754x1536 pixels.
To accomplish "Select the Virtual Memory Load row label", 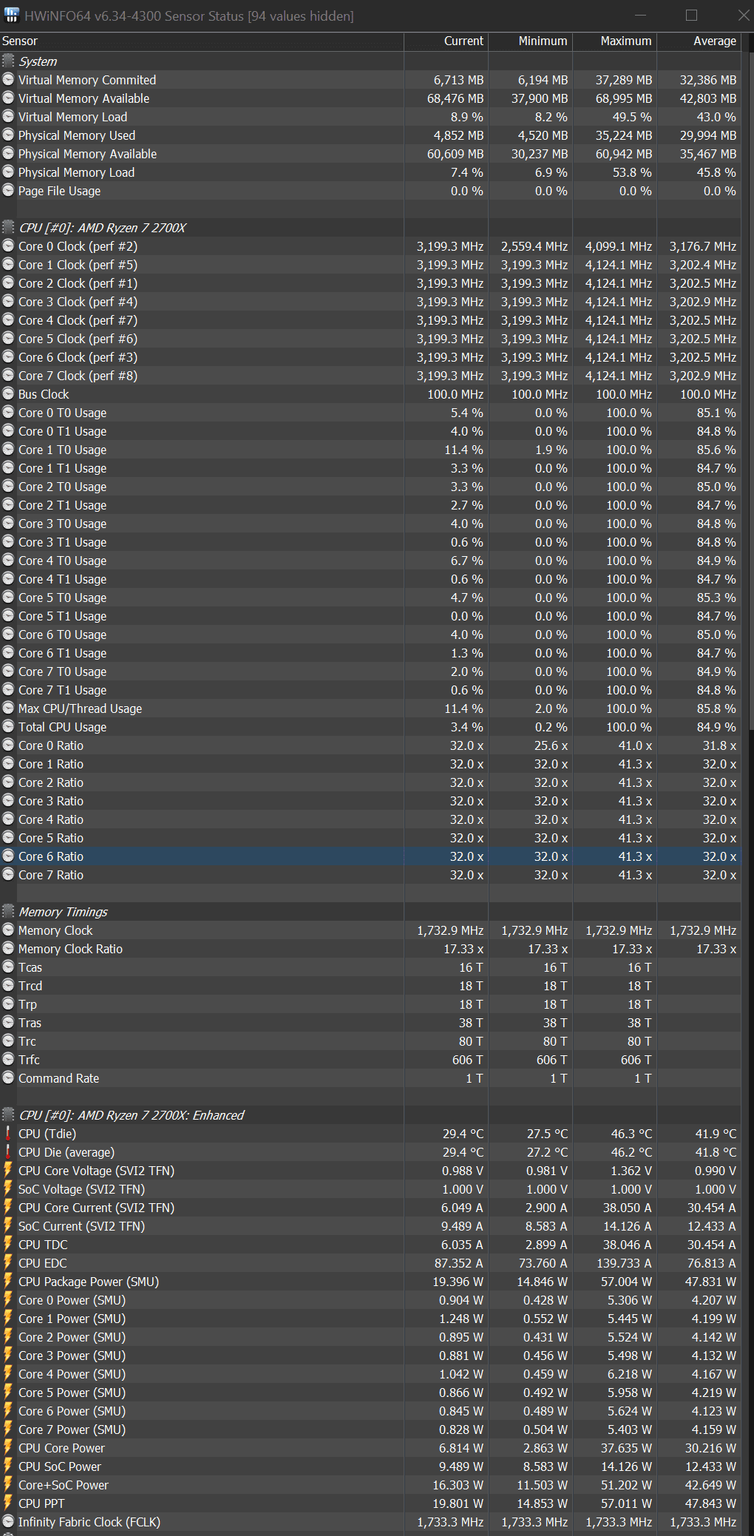I will click(x=72, y=117).
